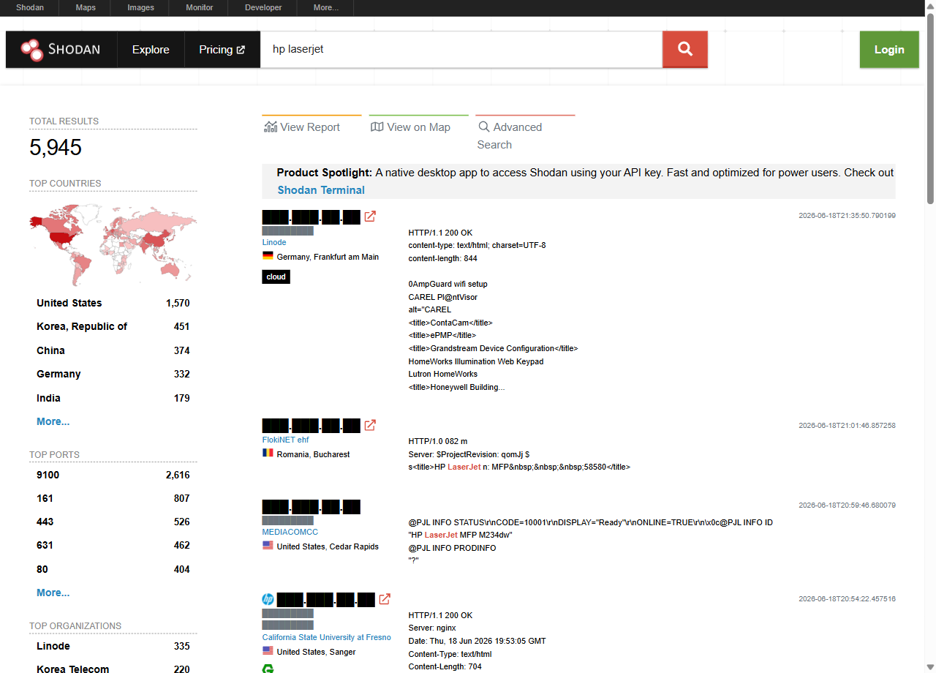This screenshot has height=673, width=936.
Task: Open the View Report chart icon
Action: [270, 127]
